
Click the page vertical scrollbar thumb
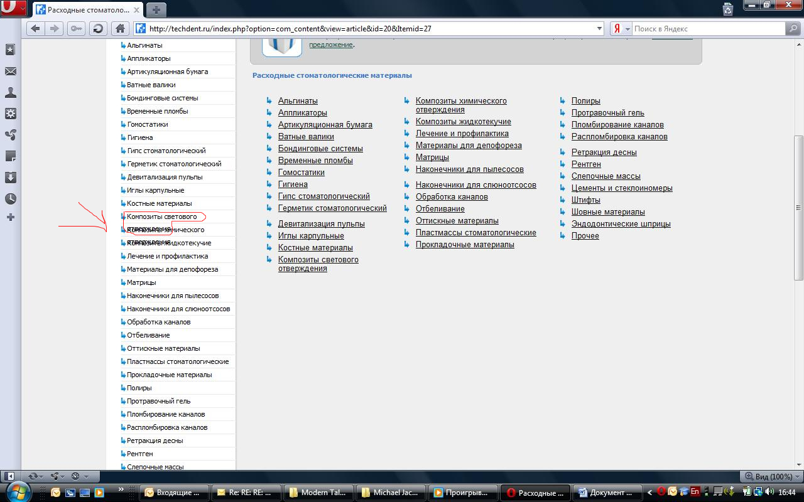tap(799, 208)
